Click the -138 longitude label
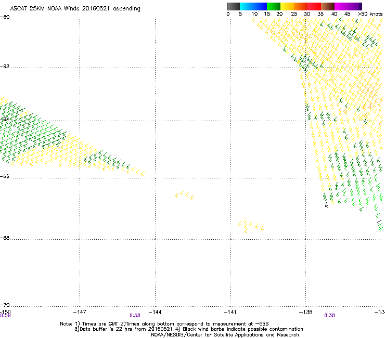Screen dimensions: 385x338 306,312
